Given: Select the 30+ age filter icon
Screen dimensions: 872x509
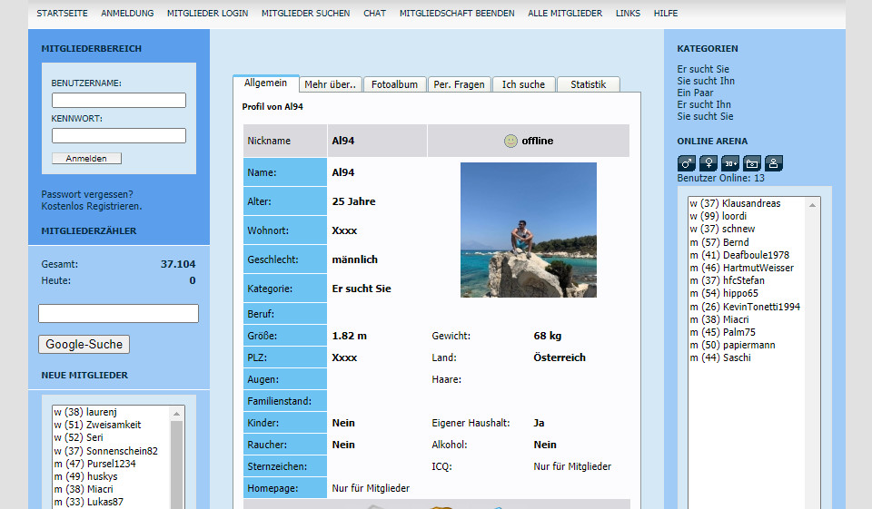Looking at the screenshot, I should click(730, 163).
